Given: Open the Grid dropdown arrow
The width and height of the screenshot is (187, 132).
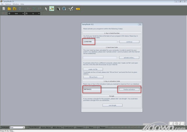Looking at the screenshot, I should pos(23,13).
